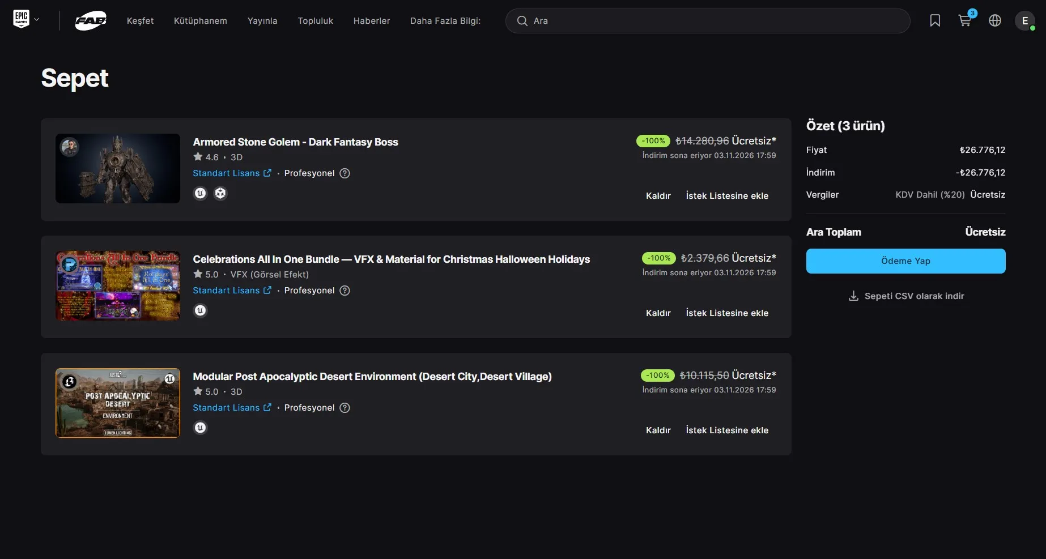1046x559 pixels.
Task: Add Desert Environment to wishlist
Action: click(x=727, y=430)
